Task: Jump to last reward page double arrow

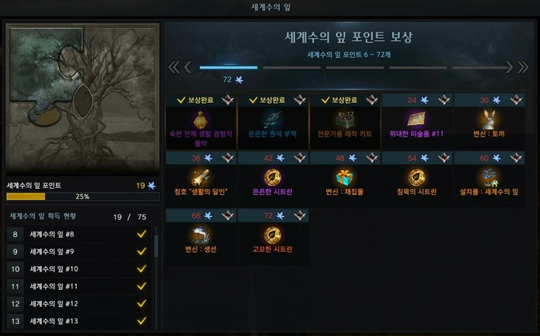Action: (523, 67)
